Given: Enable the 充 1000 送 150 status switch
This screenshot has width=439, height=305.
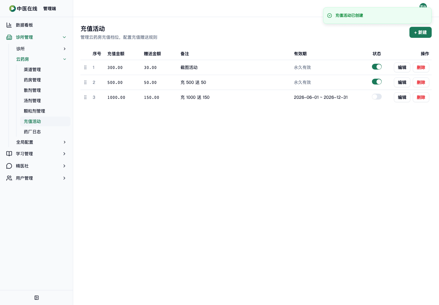Looking at the screenshot, I should tap(377, 97).
